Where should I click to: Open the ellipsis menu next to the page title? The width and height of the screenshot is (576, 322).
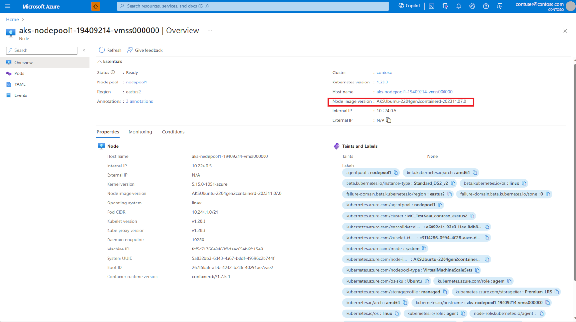click(x=210, y=30)
